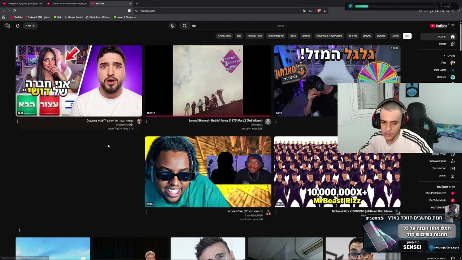The width and height of the screenshot is (462, 260).
Task: Select the 'משחקים' (Gaming) filter chip
Action: click(381, 36)
